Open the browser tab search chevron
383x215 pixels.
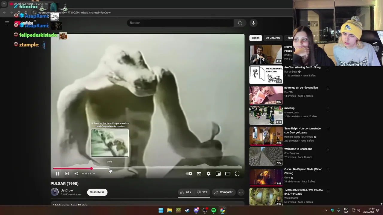pos(4,4)
